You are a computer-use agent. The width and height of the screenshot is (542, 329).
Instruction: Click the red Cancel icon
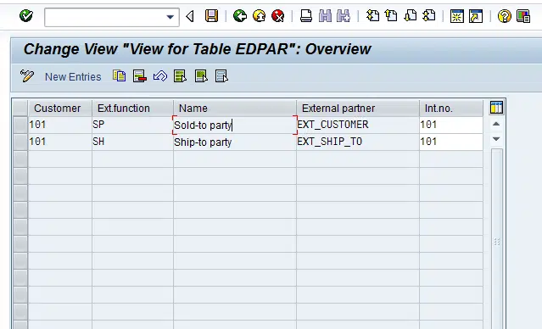278,16
